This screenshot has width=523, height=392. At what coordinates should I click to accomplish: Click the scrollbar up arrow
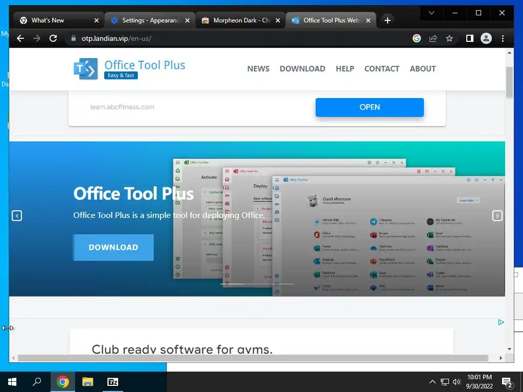coord(509,53)
